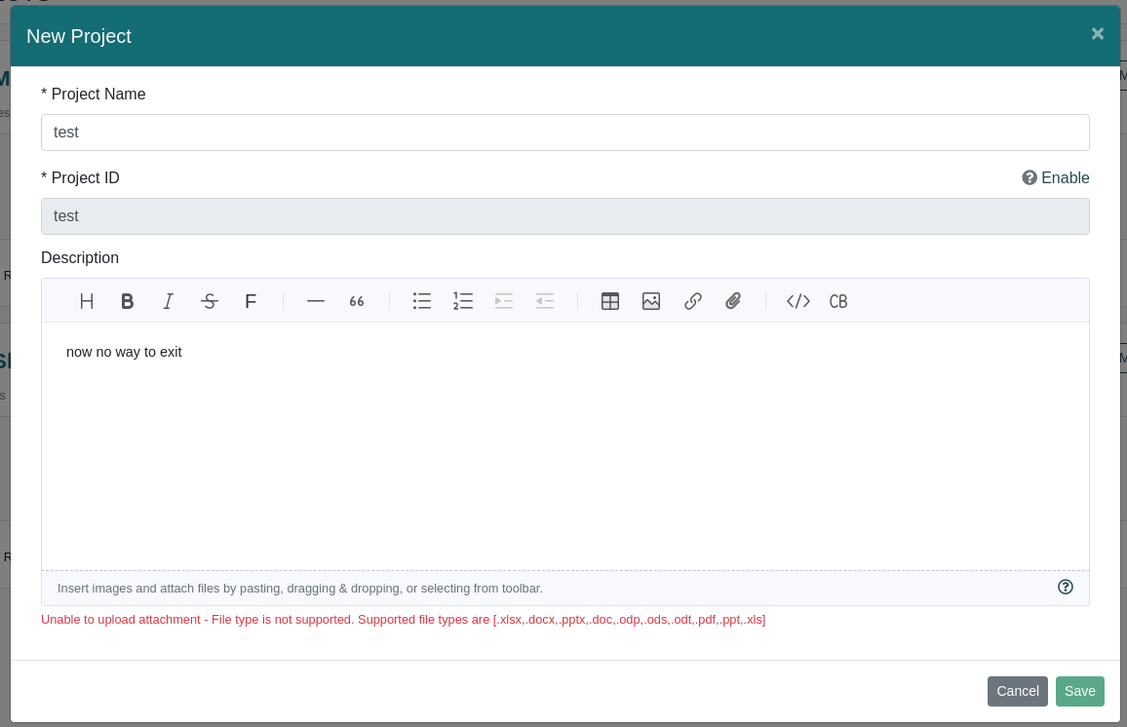Click the outdent icon
This screenshot has width=1127, height=727.
(545, 301)
